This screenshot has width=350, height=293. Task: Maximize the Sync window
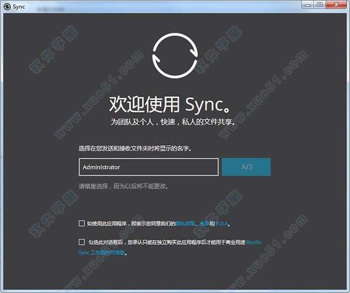pos(320,5)
